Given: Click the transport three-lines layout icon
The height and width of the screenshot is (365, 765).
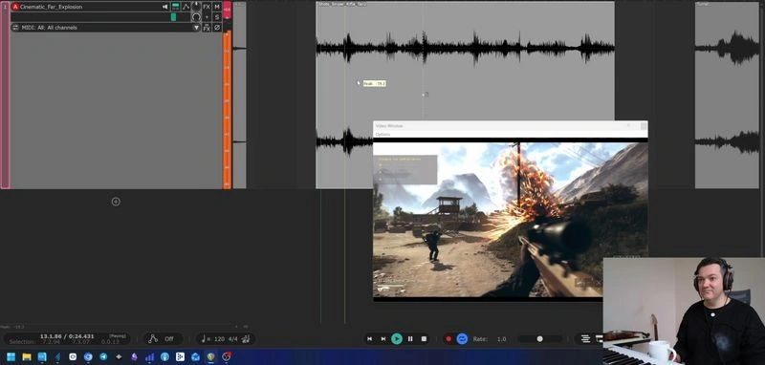Looking at the screenshot, I should 585,338.
